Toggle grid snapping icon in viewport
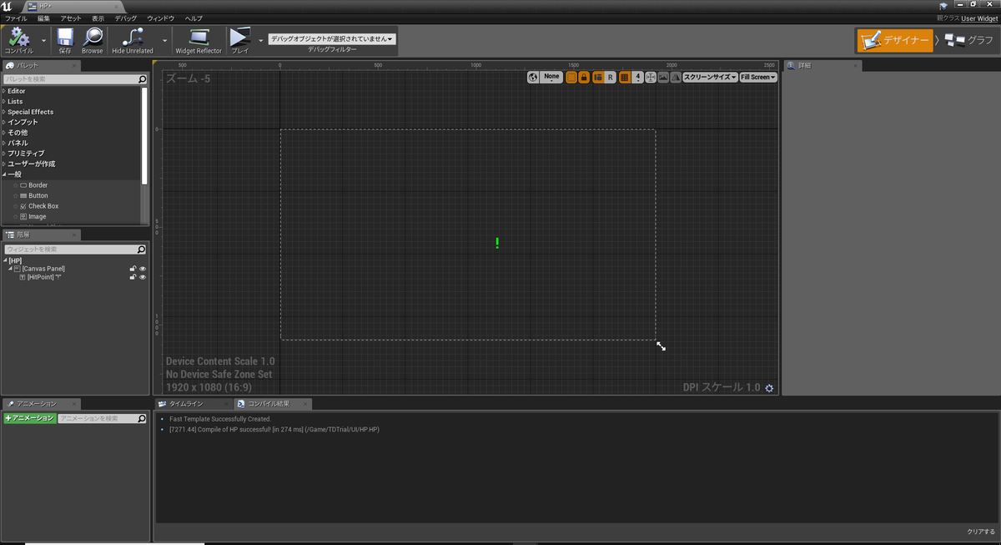 coord(624,77)
